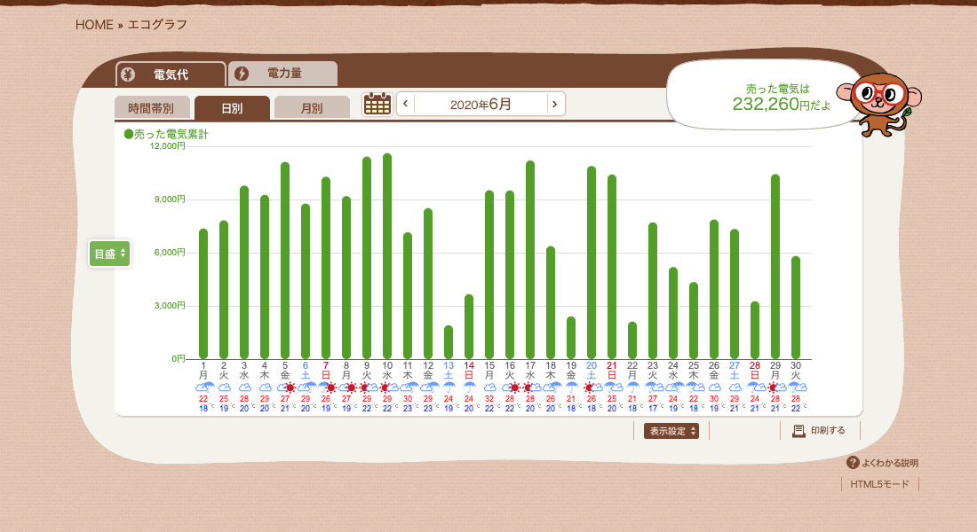Click the yen icon on 電気代 tab

click(x=128, y=74)
